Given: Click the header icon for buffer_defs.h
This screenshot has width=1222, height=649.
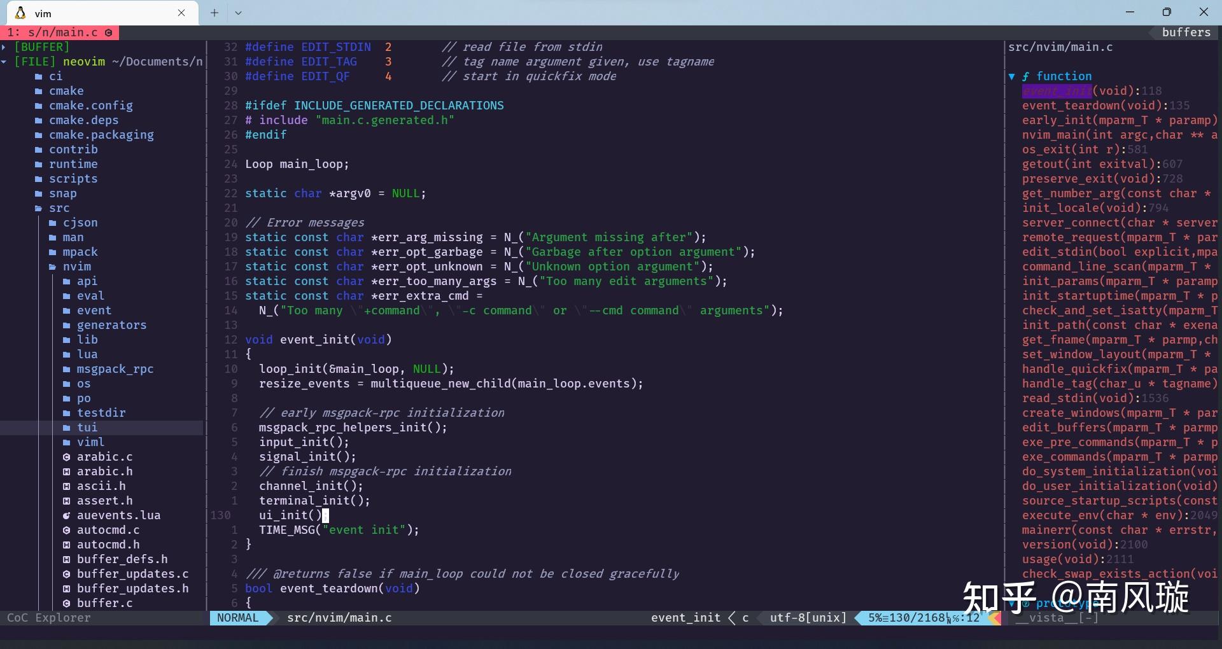Looking at the screenshot, I should pos(67,559).
